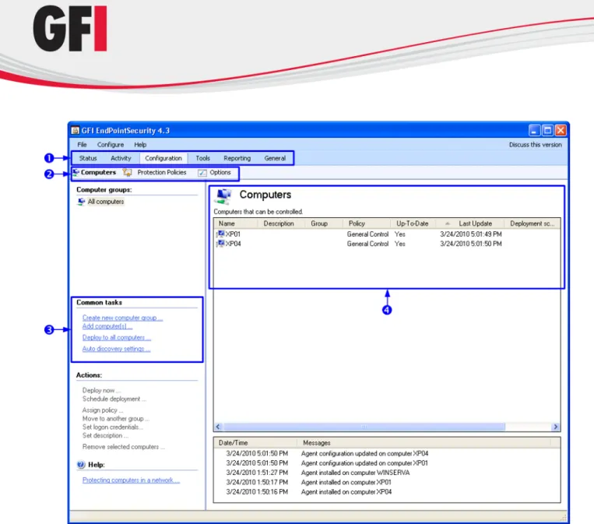Select All computers group

pyautogui.click(x=106, y=202)
